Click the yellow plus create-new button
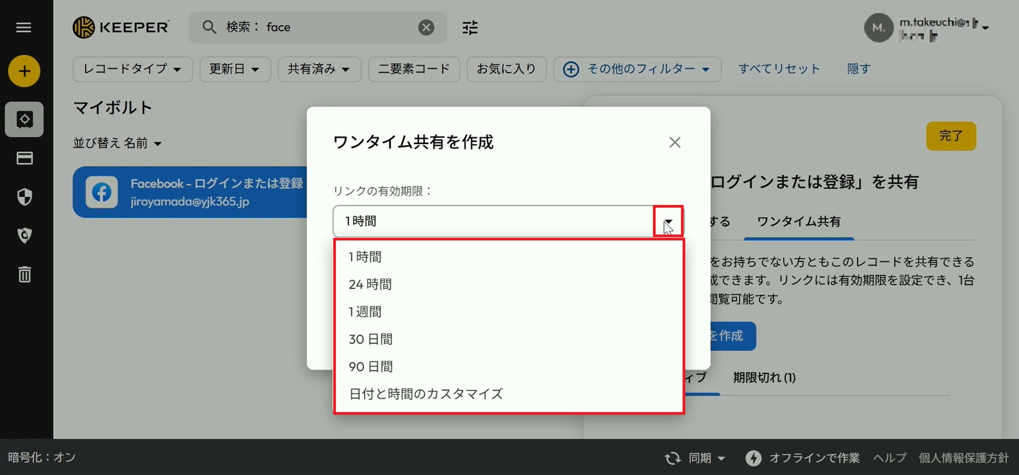The width and height of the screenshot is (1019, 475). click(24, 71)
